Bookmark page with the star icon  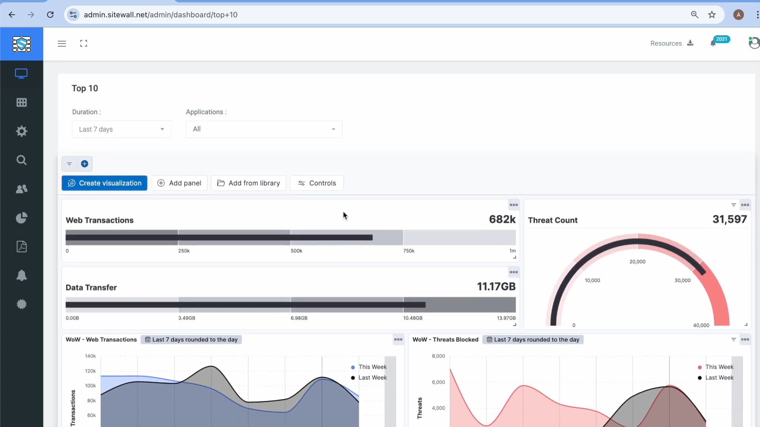712,15
